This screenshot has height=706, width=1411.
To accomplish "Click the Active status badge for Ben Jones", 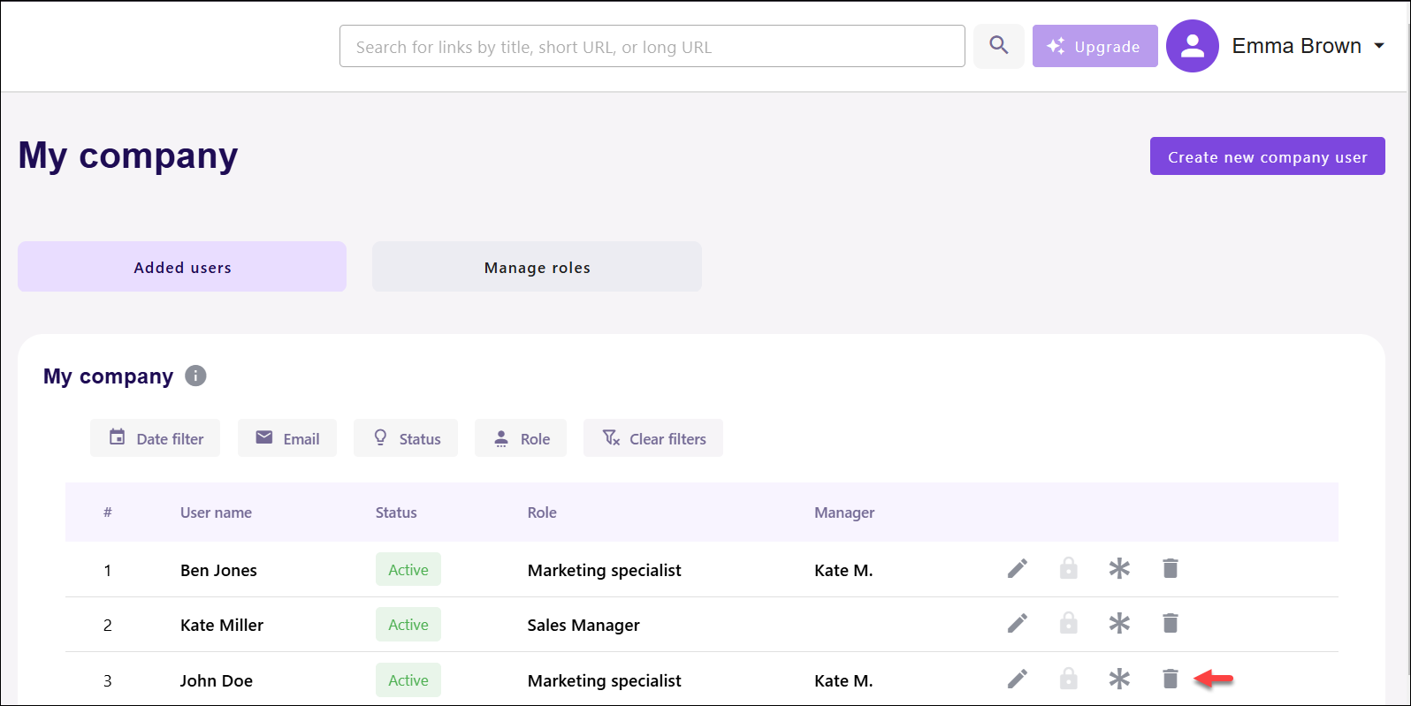I will tap(408, 570).
